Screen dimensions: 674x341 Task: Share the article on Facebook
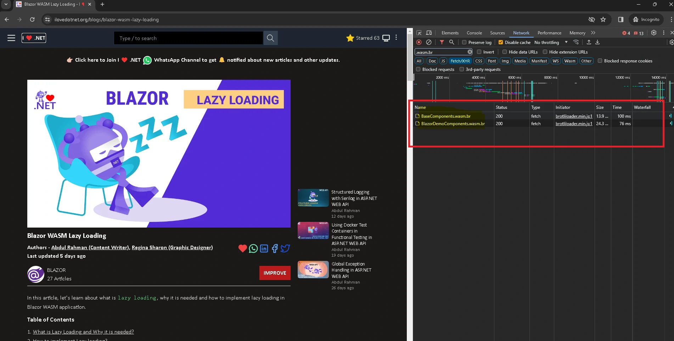pyautogui.click(x=275, y=248)
